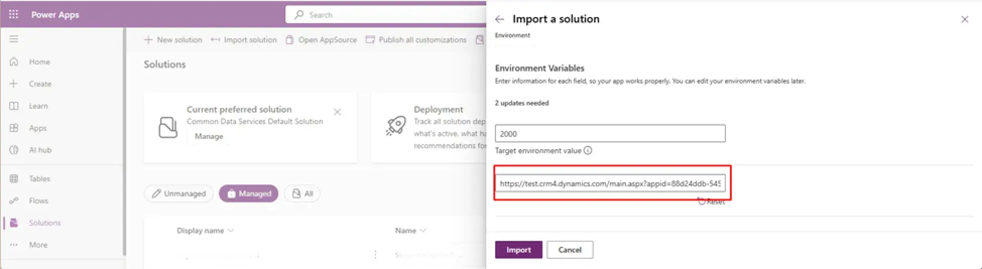Image resolution: width=982 pixels, height=269 pixels.
Task: Collapse the left navigation hamburger menu
Action: 14,39
